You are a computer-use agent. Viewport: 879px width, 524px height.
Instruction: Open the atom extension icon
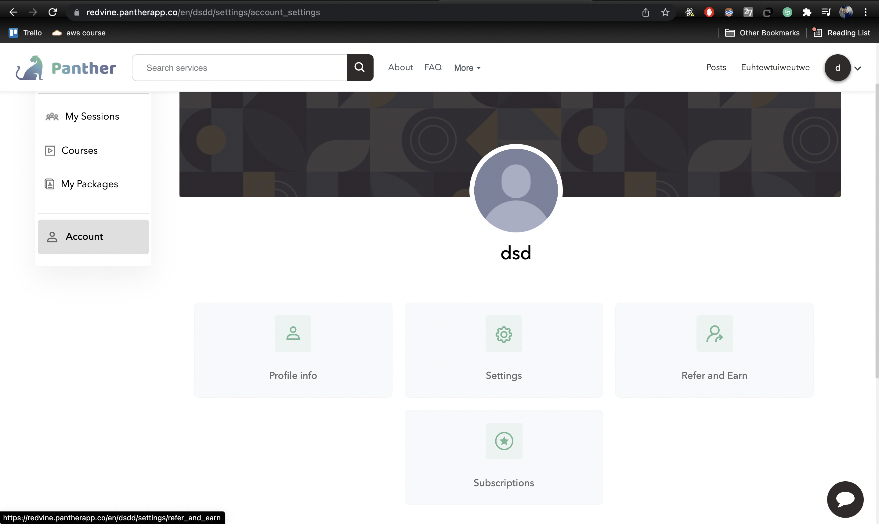[689, 13]
